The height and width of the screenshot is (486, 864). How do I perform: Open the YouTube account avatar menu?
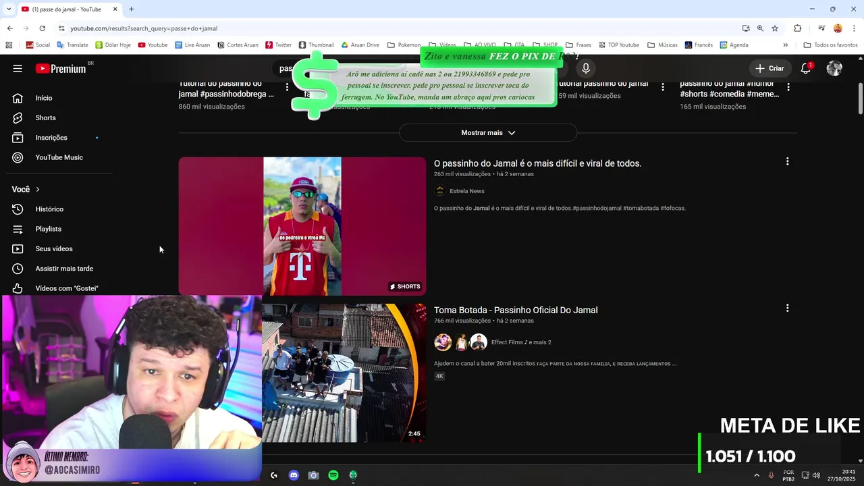[x=834, y=68]
